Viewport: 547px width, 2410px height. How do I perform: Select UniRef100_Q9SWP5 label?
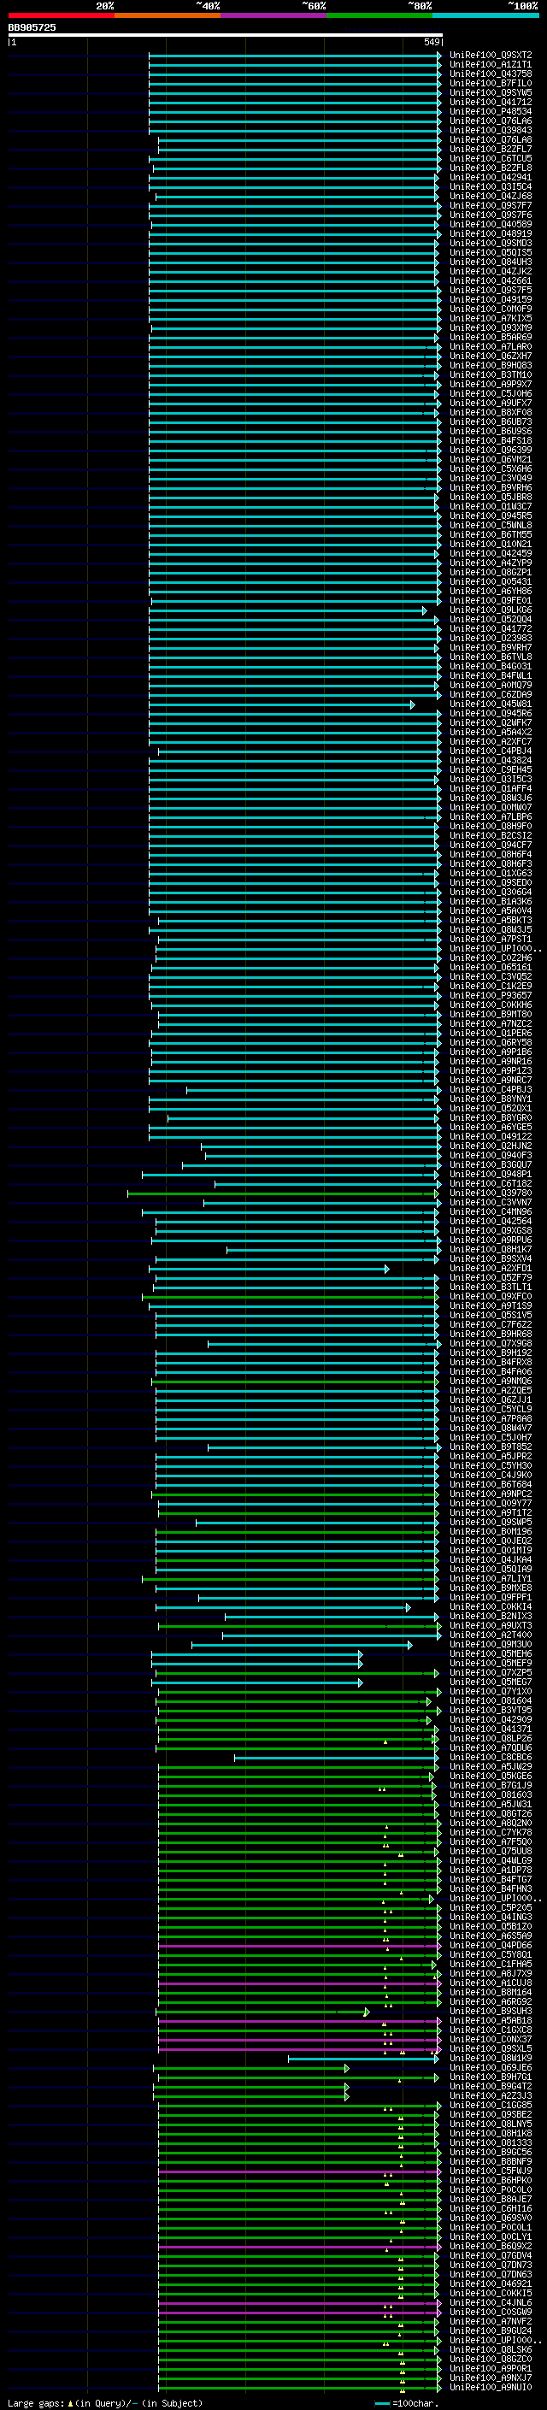click(491, 1521)
